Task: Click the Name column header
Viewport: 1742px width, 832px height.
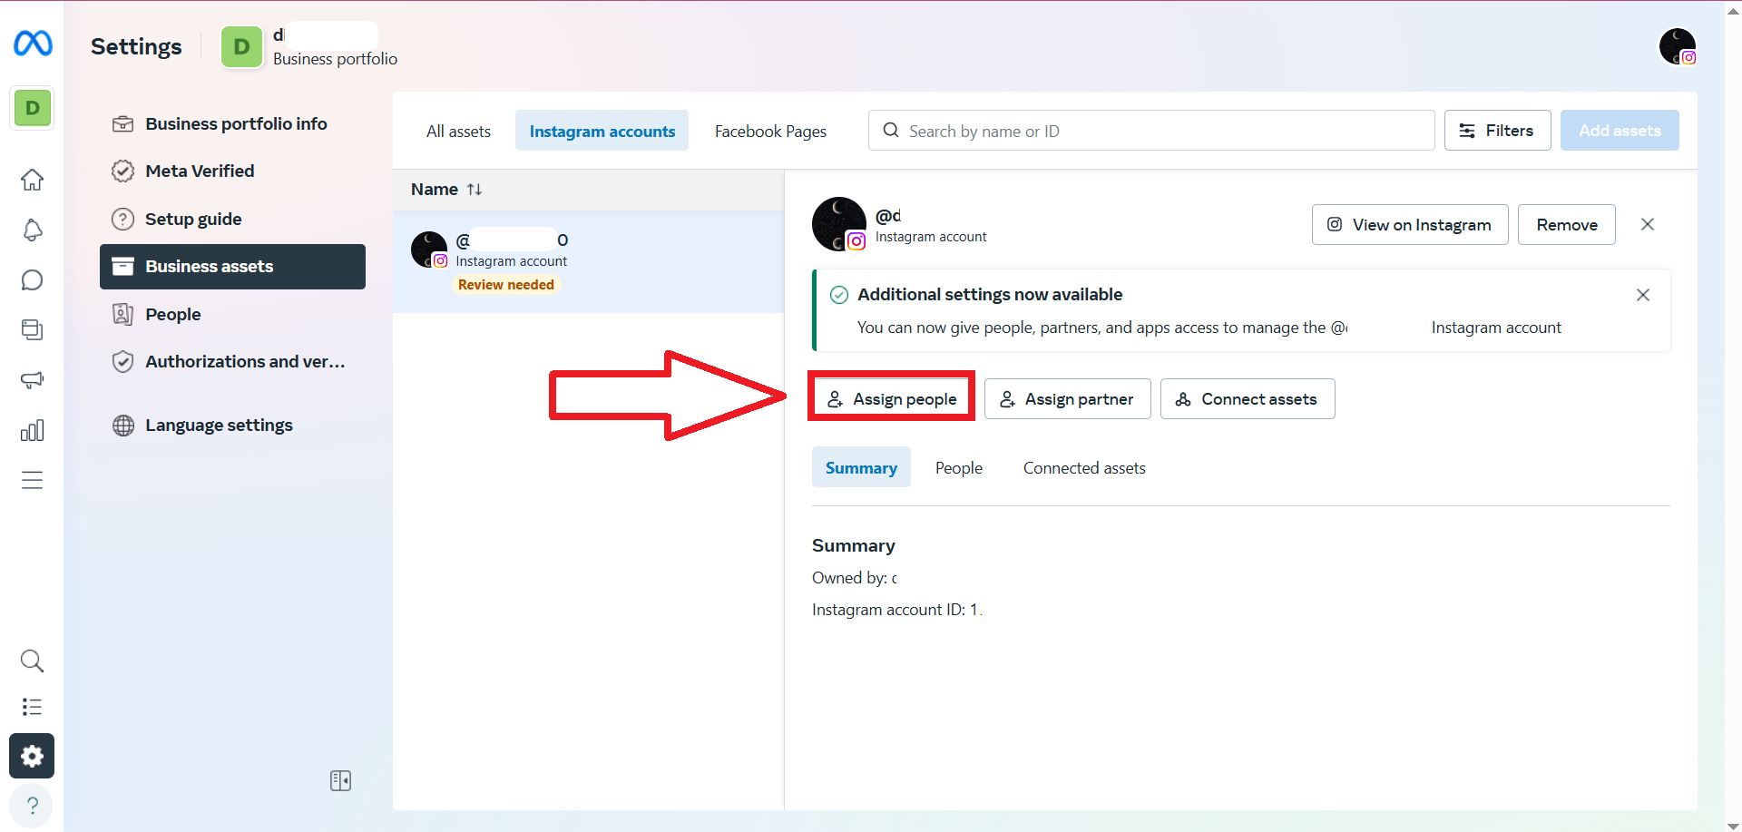Action: [x=434, y=190]
